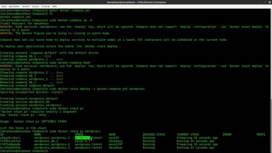Click '[sudo] Passwort für morpheus:' line
This screenshot has width=272, height=153.
click(x=25, y=23)
